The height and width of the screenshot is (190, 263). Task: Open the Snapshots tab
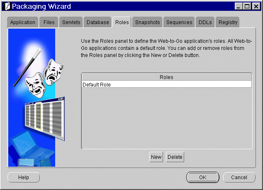click(147, 22)
